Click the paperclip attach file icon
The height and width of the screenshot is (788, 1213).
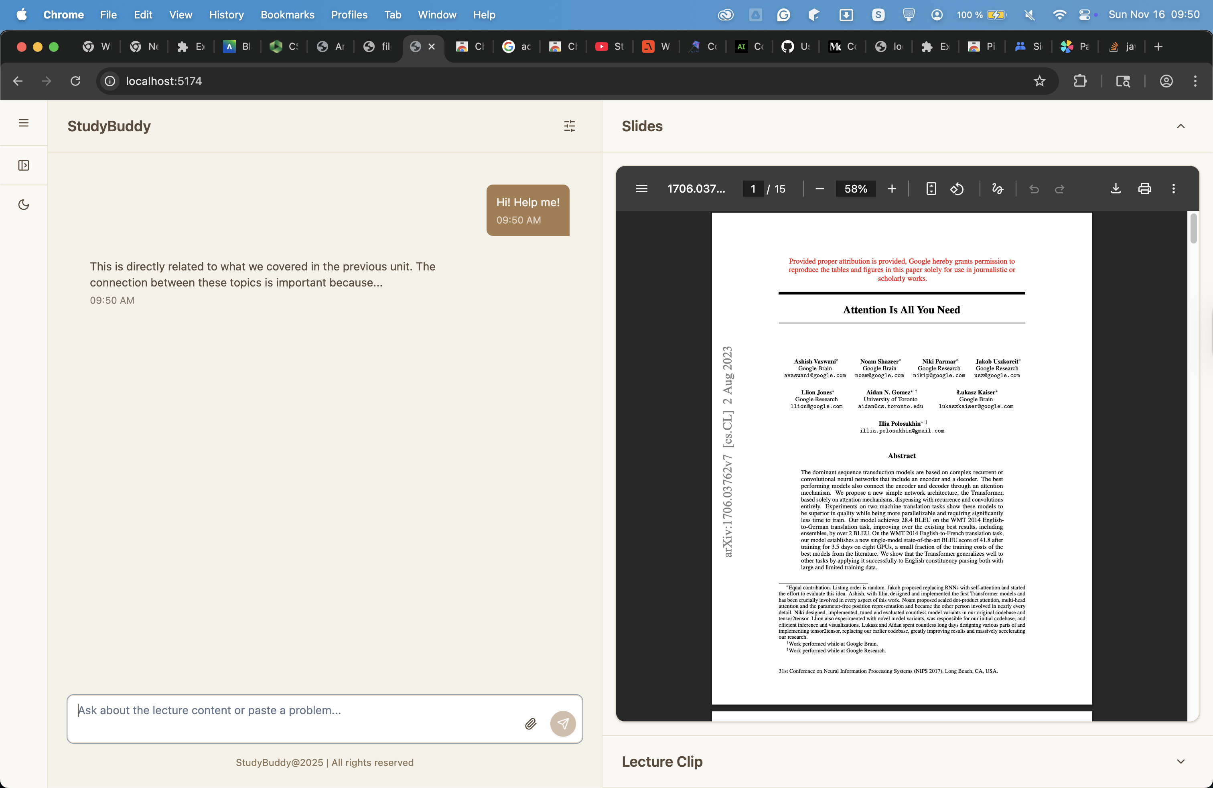tap(531, 724)
